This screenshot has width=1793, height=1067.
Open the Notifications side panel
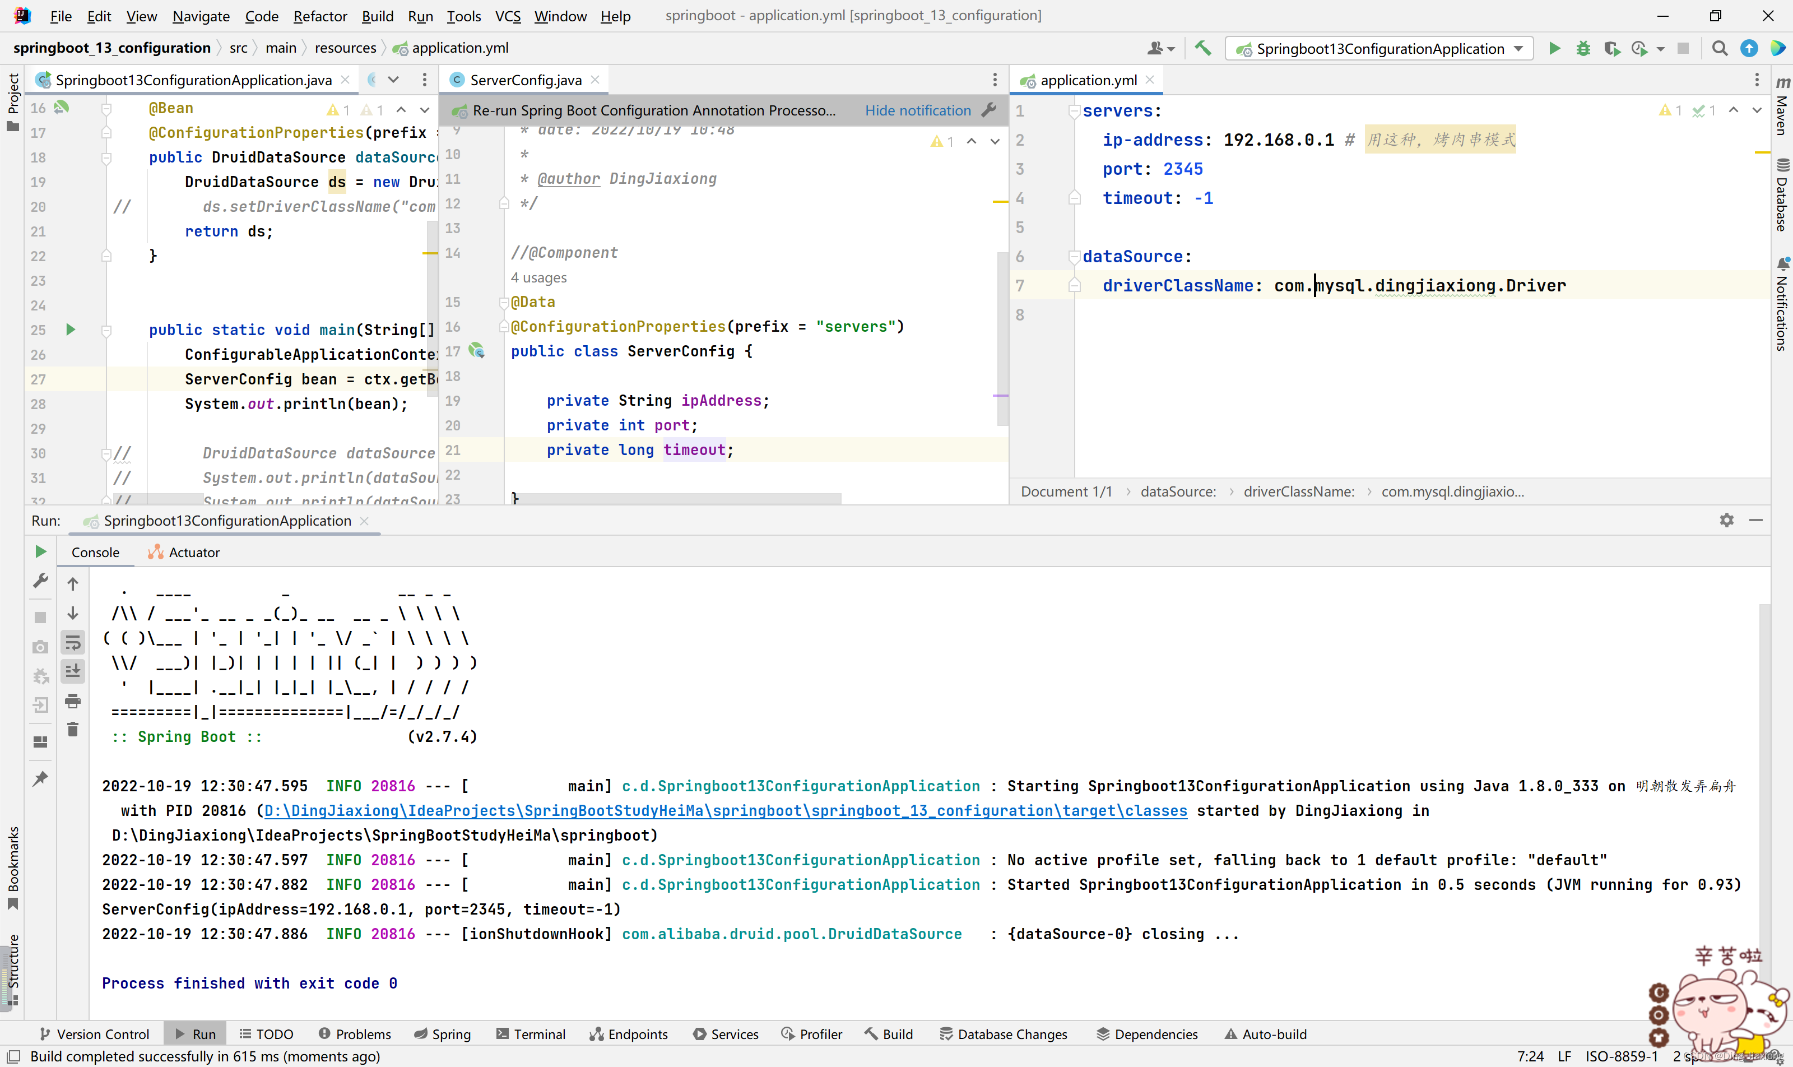coord(1782,303)
